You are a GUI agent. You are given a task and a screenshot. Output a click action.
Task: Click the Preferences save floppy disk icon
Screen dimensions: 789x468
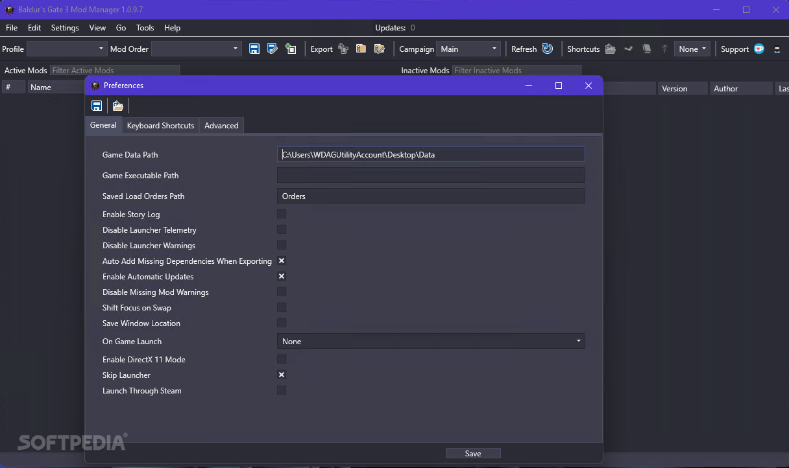(x=97, y=106)
